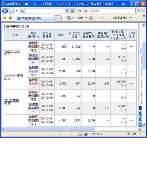Click in the Google search box
Screen dimensions: 147x172
pos(113,11)
